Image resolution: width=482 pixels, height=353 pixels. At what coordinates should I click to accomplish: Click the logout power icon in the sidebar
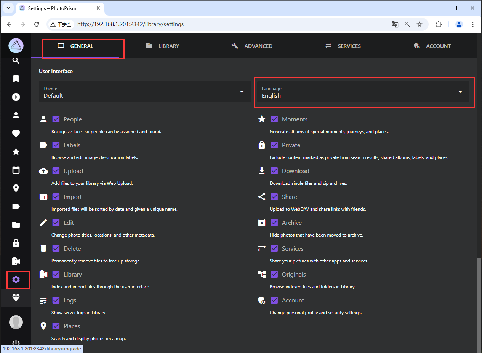coord(16,342)
